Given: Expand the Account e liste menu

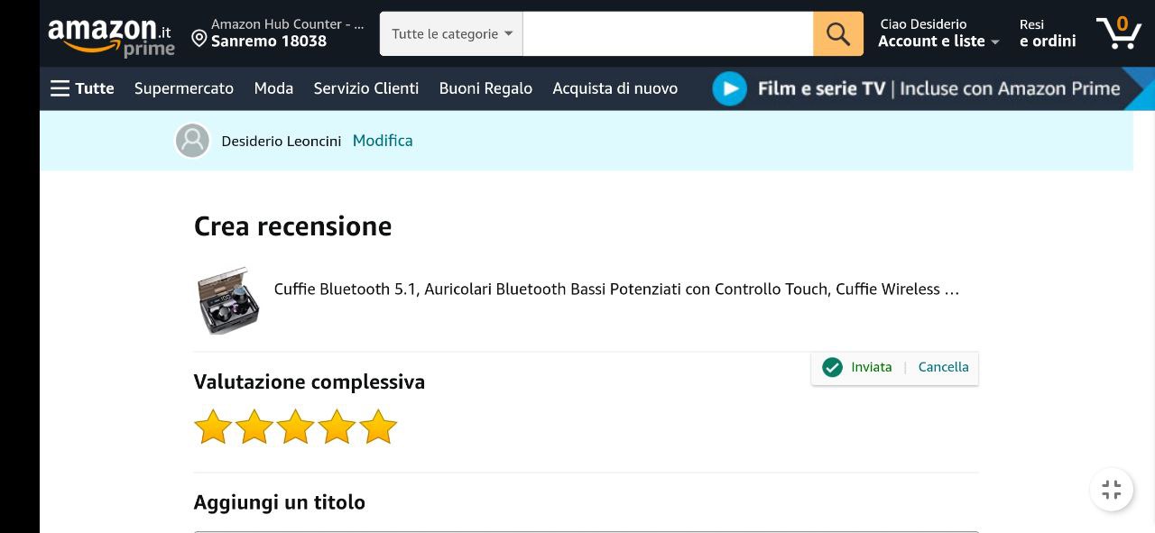Looking at the screenshot, I should pyautogui.click(x=938, y=41).
